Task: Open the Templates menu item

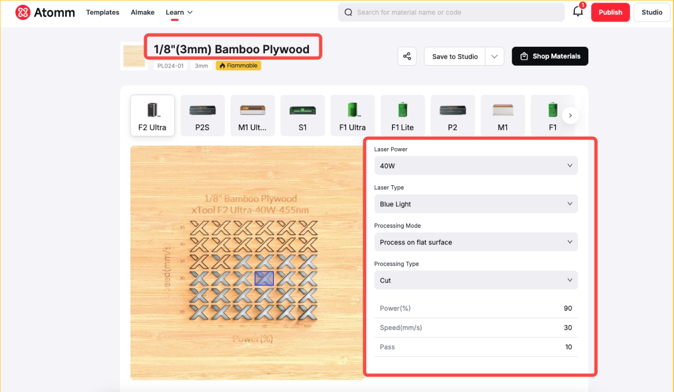Action: pyautogui.click(x=102, y=12)
